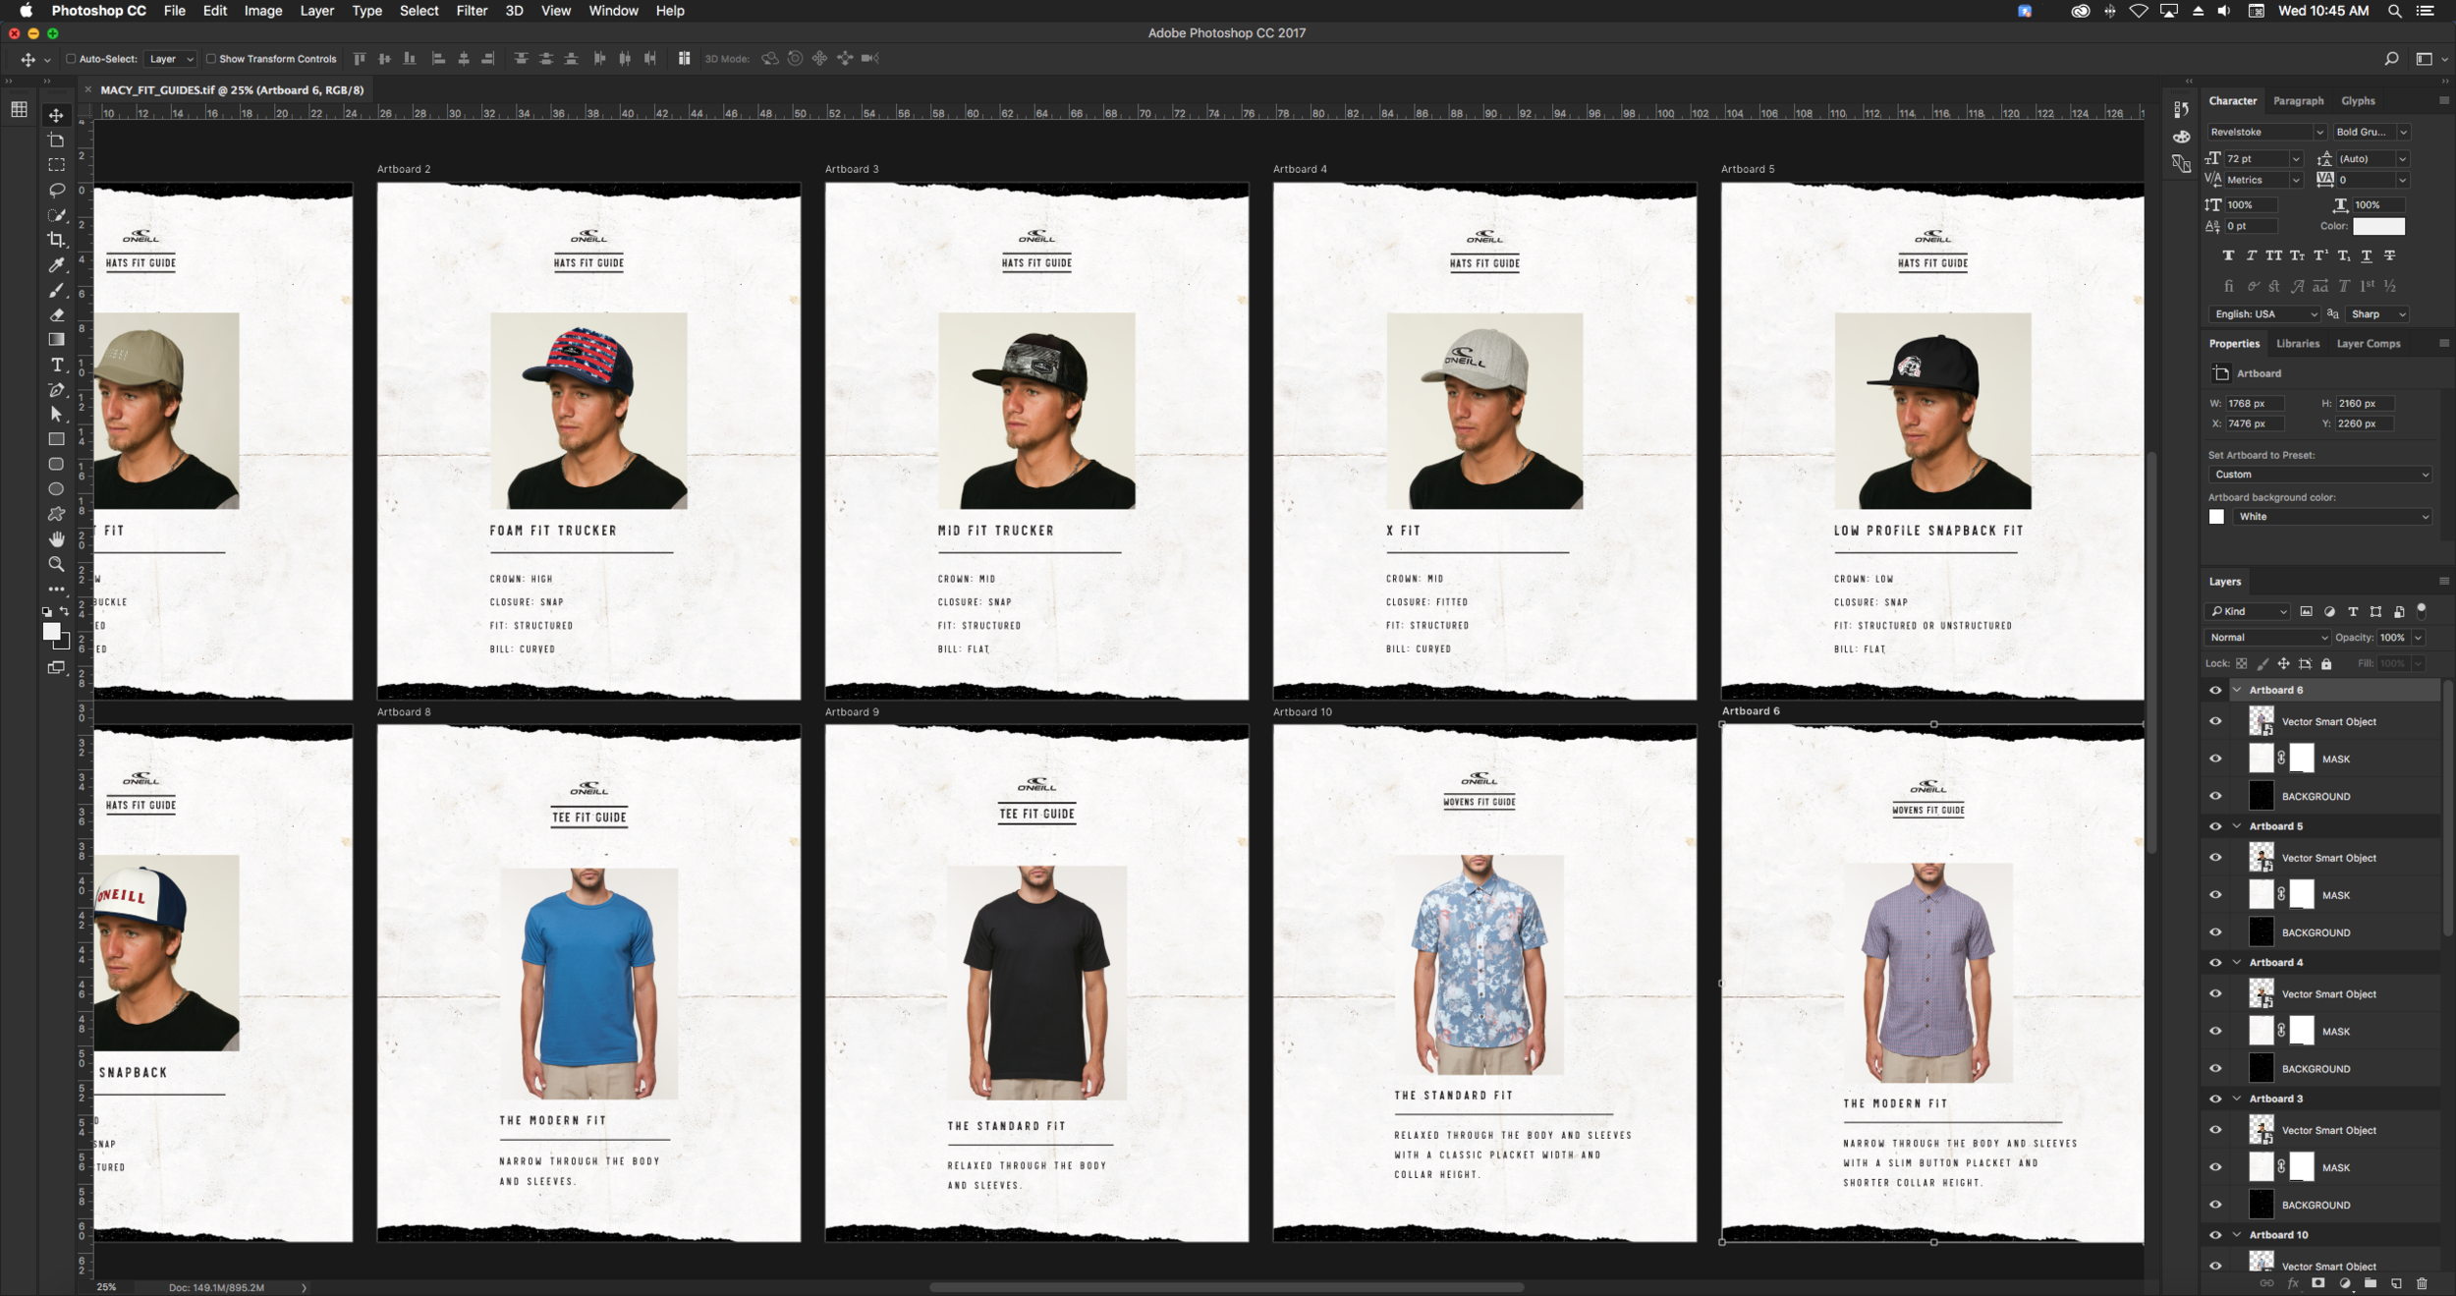Click the Character text color swatch

2378,227
